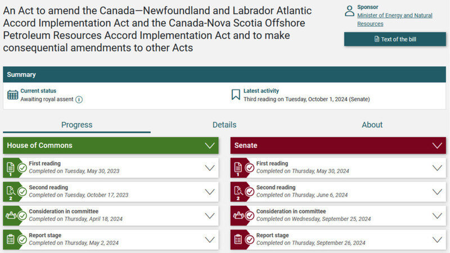450x253 pixels.
Task: Collapse the House of Commons section
Action: coord(210,146)
